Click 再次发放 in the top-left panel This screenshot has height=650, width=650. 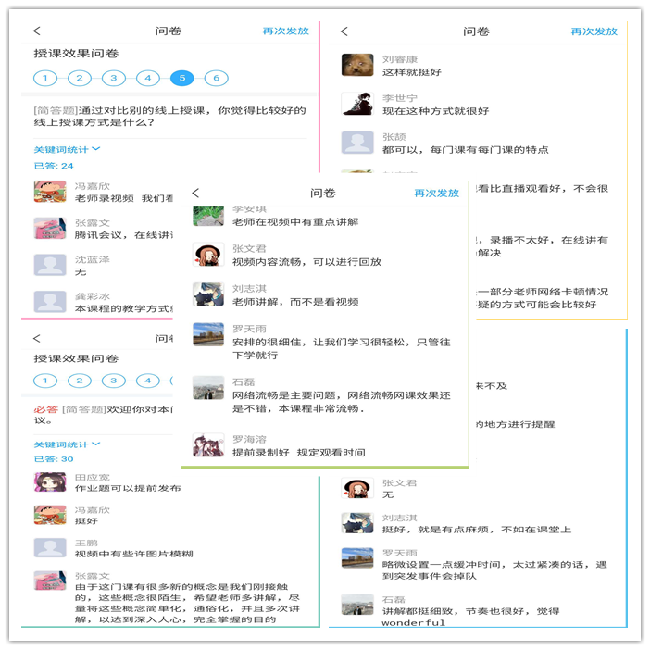click(x=285, y=31)
